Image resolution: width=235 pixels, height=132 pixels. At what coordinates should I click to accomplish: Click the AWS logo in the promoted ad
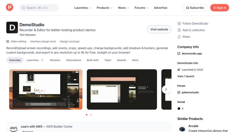(x=14, y=128)
